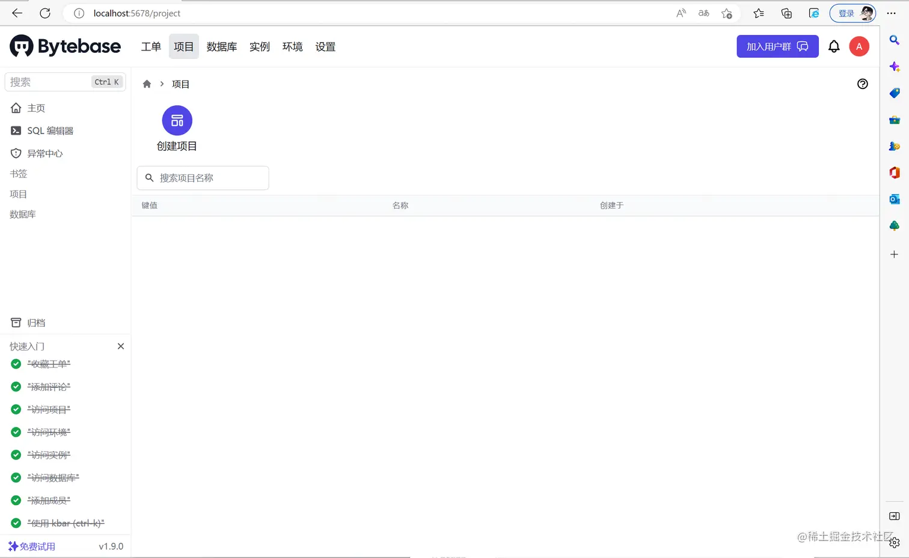
Task: Open the user avatar menu
Action: point(859,46)
